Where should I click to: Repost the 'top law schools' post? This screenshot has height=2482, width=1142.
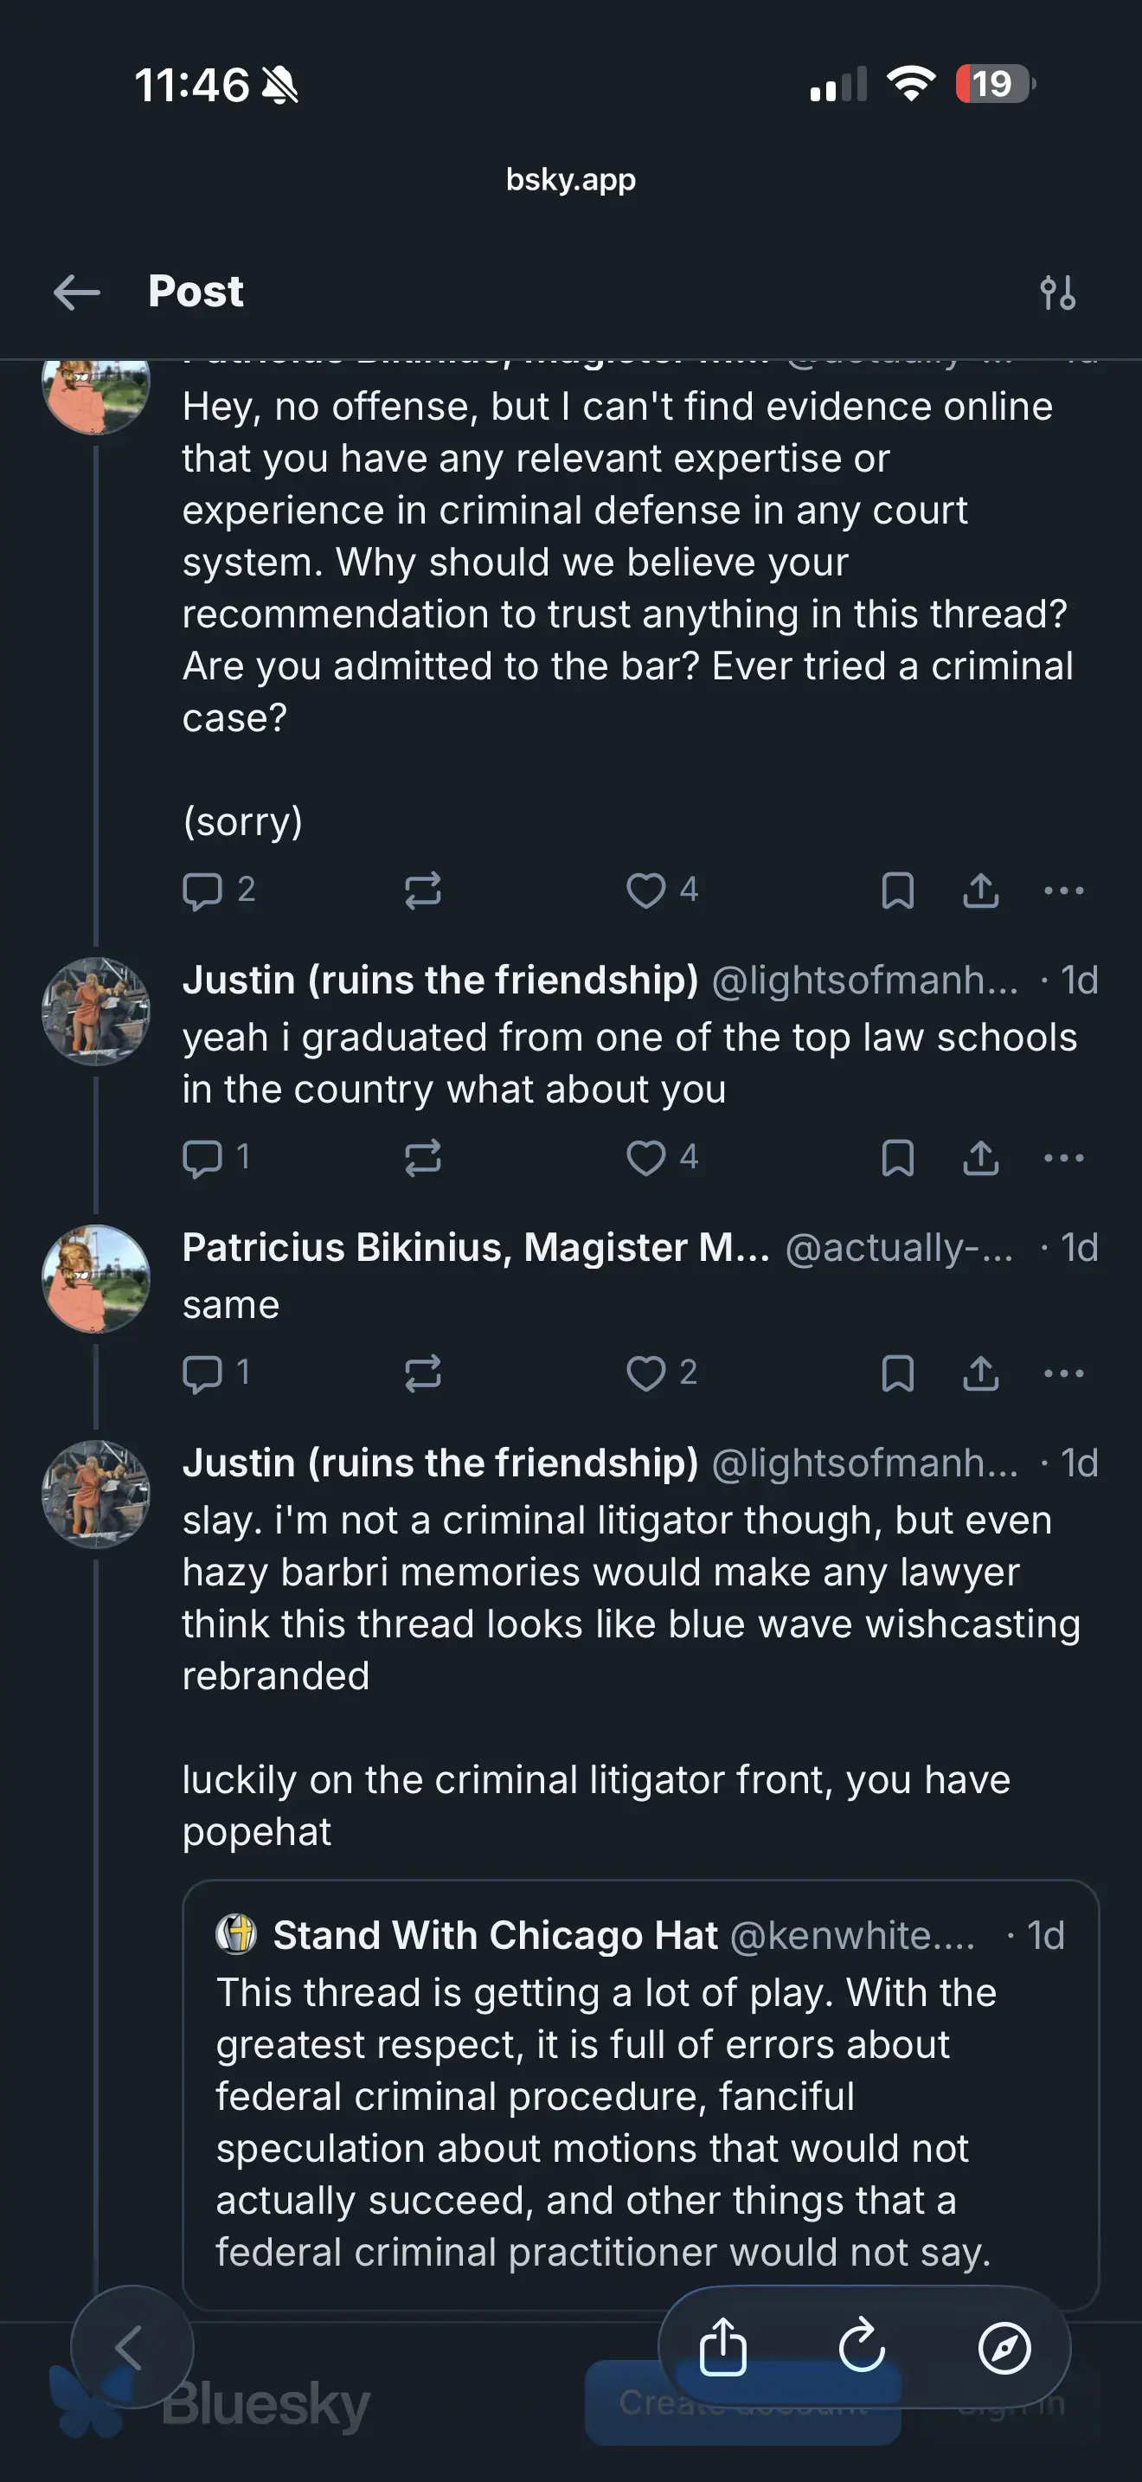click(x=423, y=1157)
